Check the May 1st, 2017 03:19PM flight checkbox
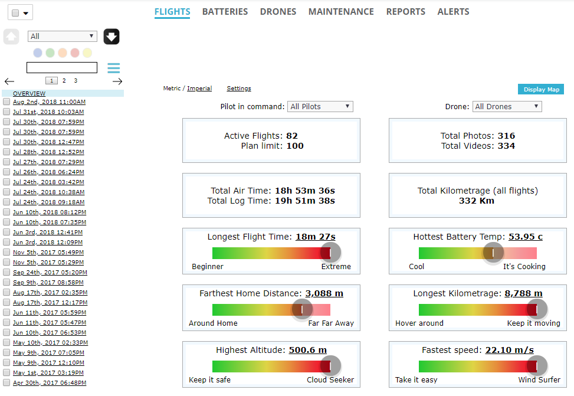The height and width of the screenshot is (396, 574). pyautogui.click(x=6, y=372)
